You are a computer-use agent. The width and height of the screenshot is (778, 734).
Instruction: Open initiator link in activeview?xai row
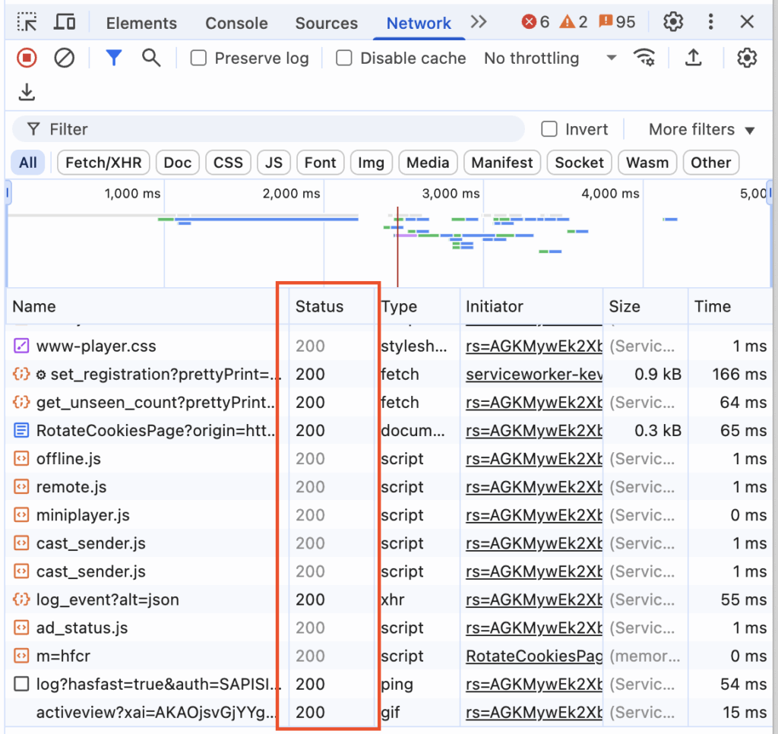tap(534, 712)
